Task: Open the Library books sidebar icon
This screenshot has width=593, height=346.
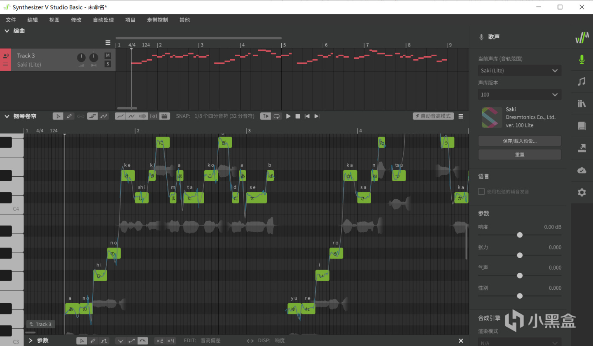Action: click(581, 104)
